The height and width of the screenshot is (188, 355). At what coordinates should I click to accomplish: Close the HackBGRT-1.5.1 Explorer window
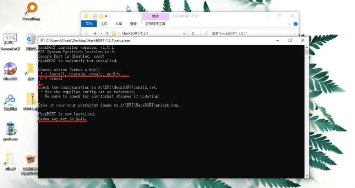click(292, 16)
